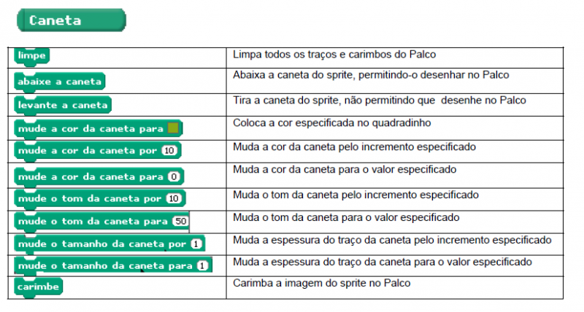Select 'mude o tamanho da caneta por' block
Image resolution: width=584 pixels, height=312 pixels.
tap(101, 243)
